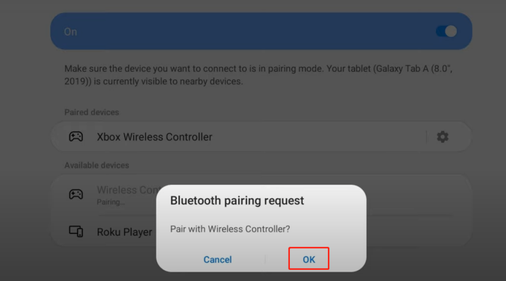Cancel the Bluetooth pairing request
This screenshot has width=506, height=281.
[217, 260]
